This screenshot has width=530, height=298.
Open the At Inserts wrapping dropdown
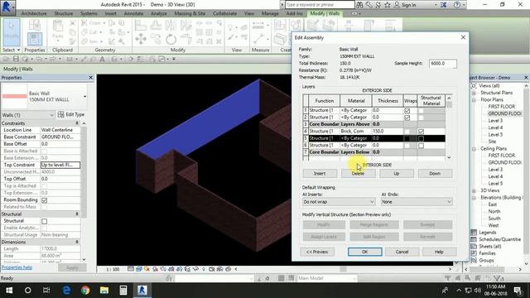click(x=339, y=202)
